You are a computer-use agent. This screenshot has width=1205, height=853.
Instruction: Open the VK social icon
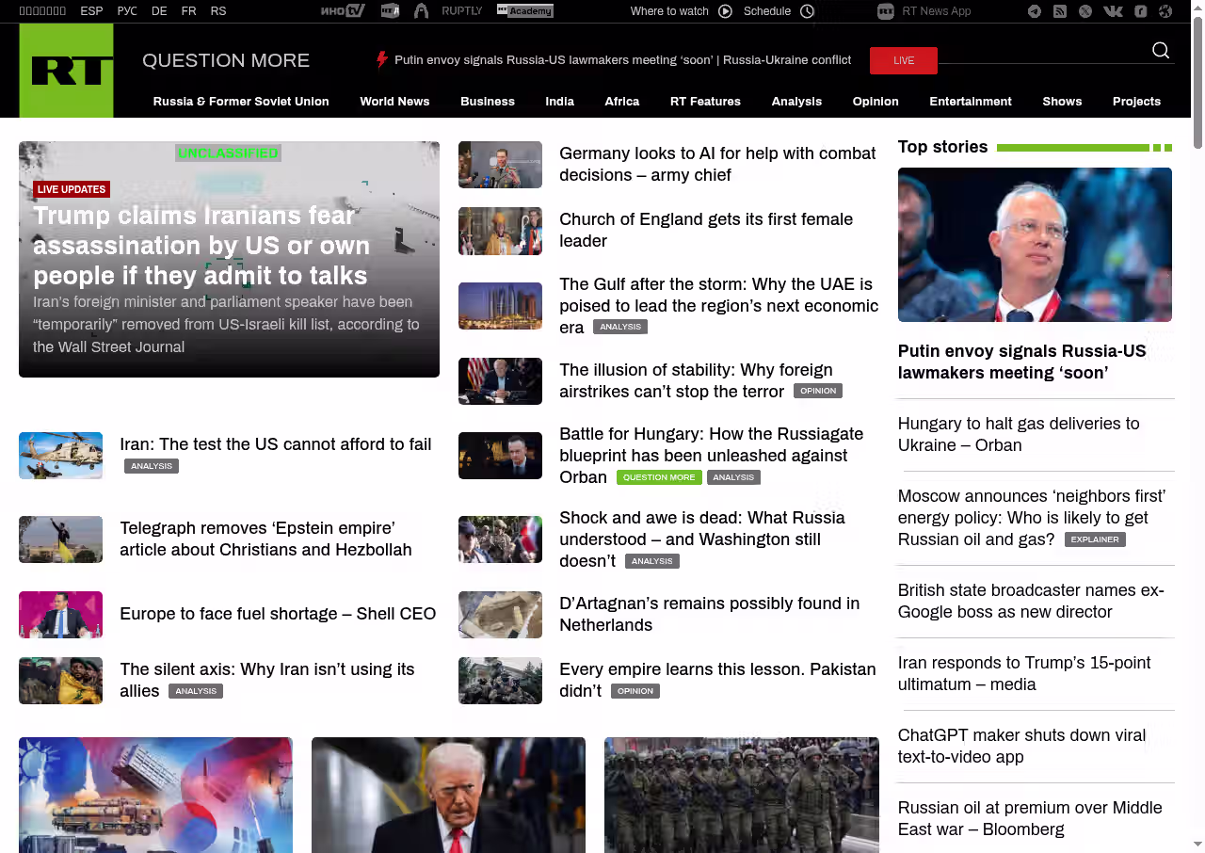[1113, 11]
